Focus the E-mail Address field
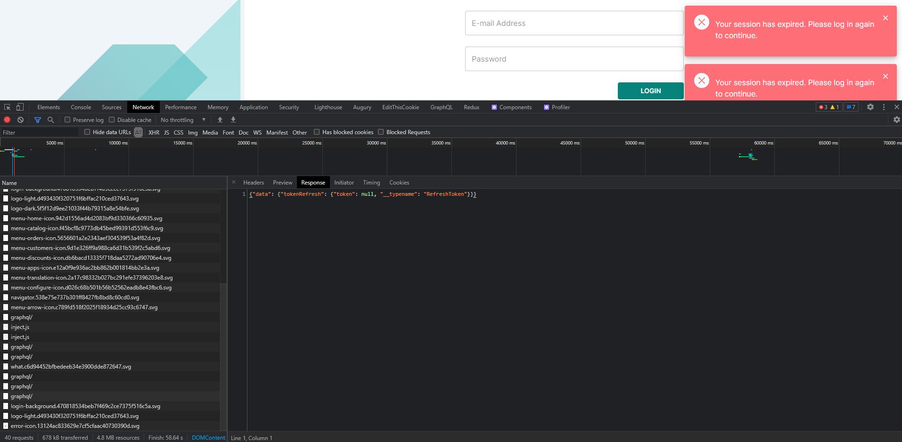This screenshot has height=442, width=902. pyautogui.click(x=574, y=23)
